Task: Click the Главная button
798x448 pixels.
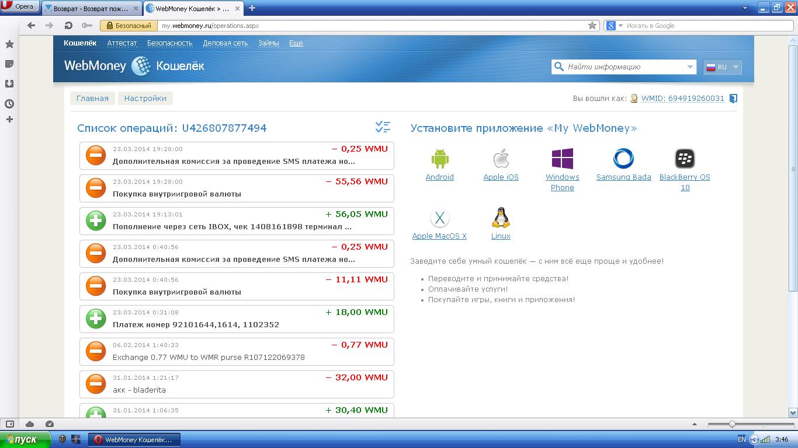Action: [92, 99]
